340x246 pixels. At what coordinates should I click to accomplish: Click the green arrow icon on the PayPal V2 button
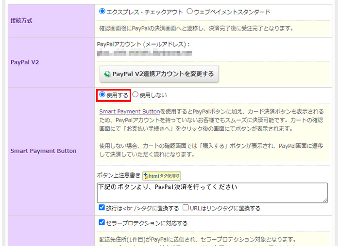pos(107,75)
